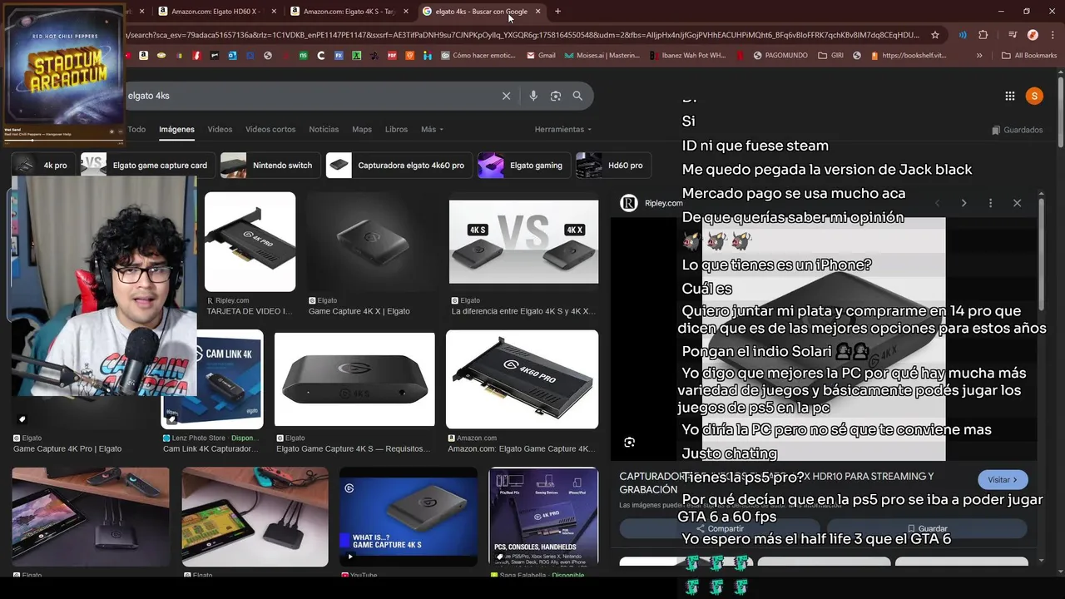Viewport: 1065px width, 599px height.
Task: Open the bookshelf.vit... bookmark
Action: pyautogui.click(x=908, y=56)
